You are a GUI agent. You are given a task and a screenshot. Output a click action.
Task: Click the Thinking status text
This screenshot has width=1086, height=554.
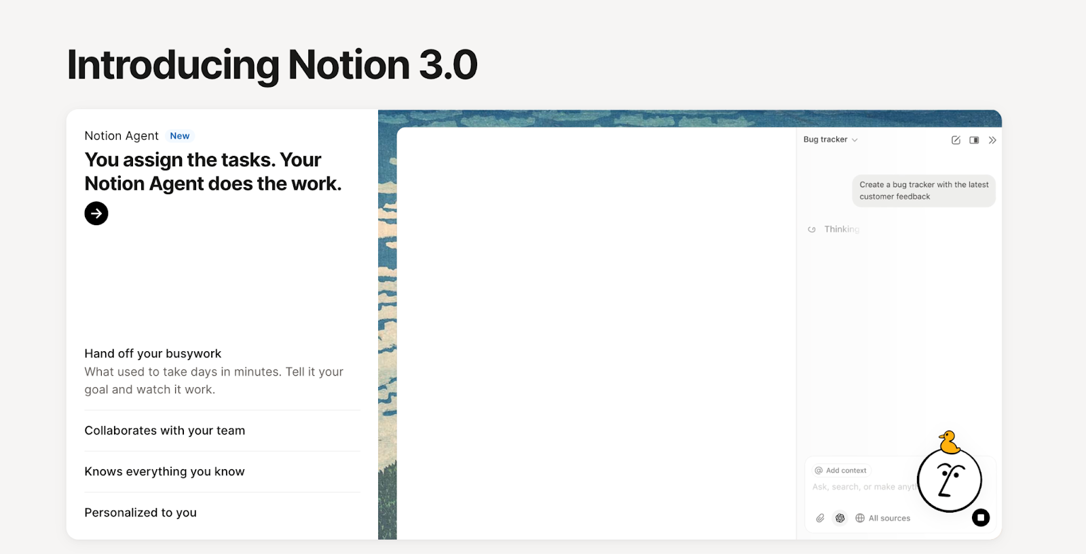842,229
